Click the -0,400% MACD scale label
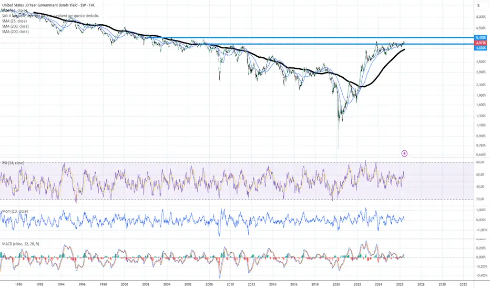This screenshot has height=289, width=490. click(482, 275)
